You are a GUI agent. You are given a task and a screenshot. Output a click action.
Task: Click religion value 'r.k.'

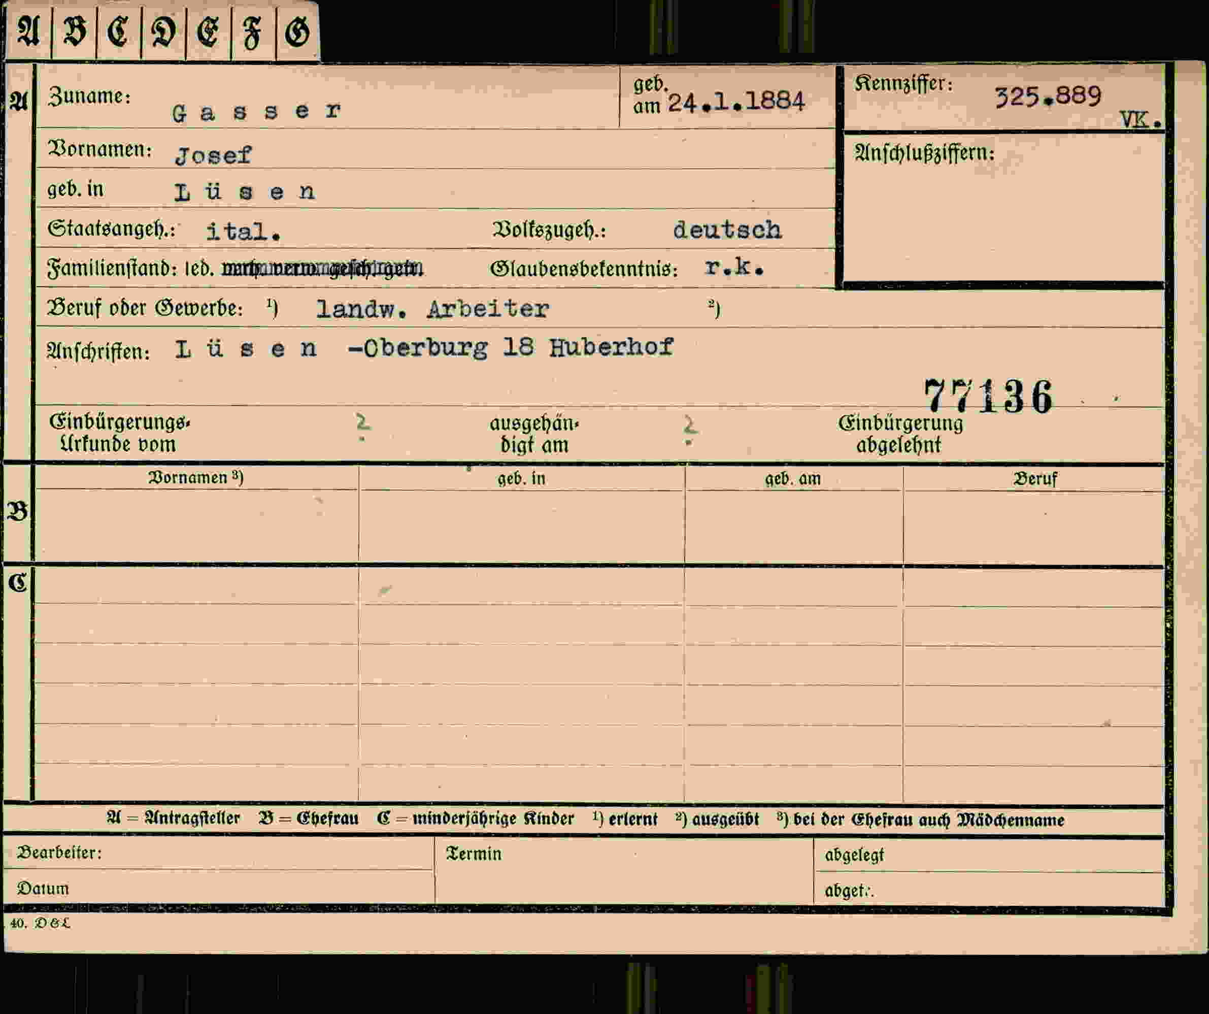point(734,267)
